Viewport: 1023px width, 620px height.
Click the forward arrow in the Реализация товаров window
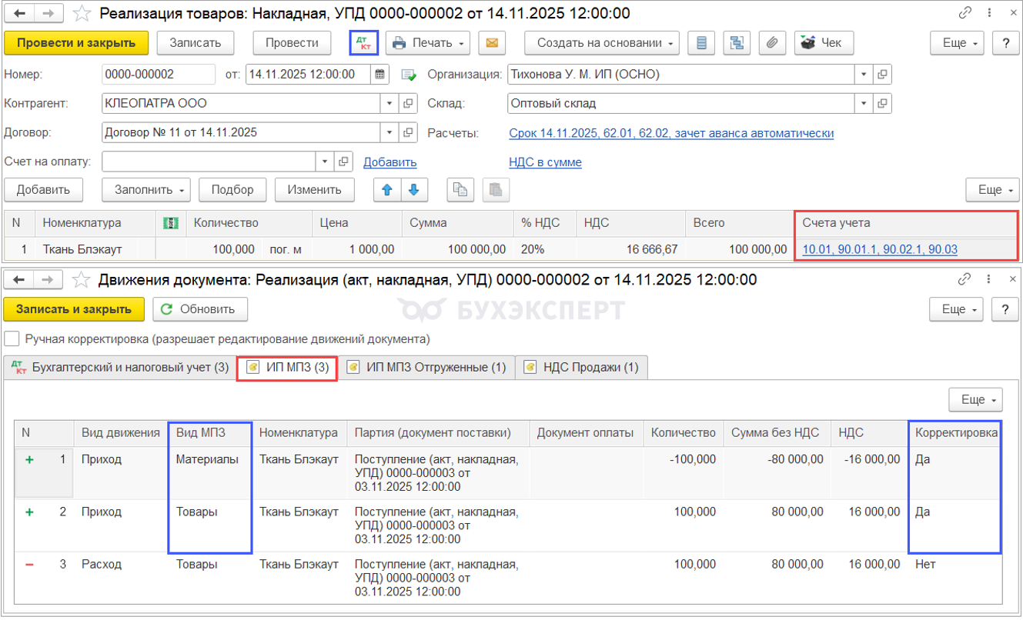pyautogui.click(x=48, y=13)
